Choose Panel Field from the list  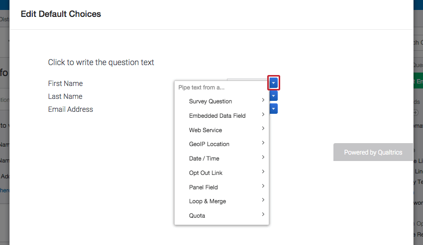[x=204, y=187]
